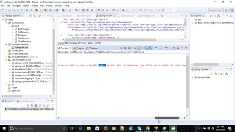The height and width of the screenshot is (132, 235).
Task: Switch to Boot Dashboard tab
Action: point(25,101)
